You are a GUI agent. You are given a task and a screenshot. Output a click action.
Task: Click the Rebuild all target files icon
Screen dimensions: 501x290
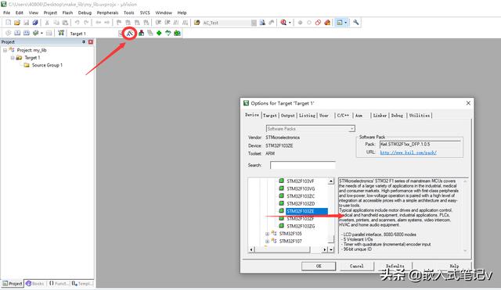tap(27, 33)
